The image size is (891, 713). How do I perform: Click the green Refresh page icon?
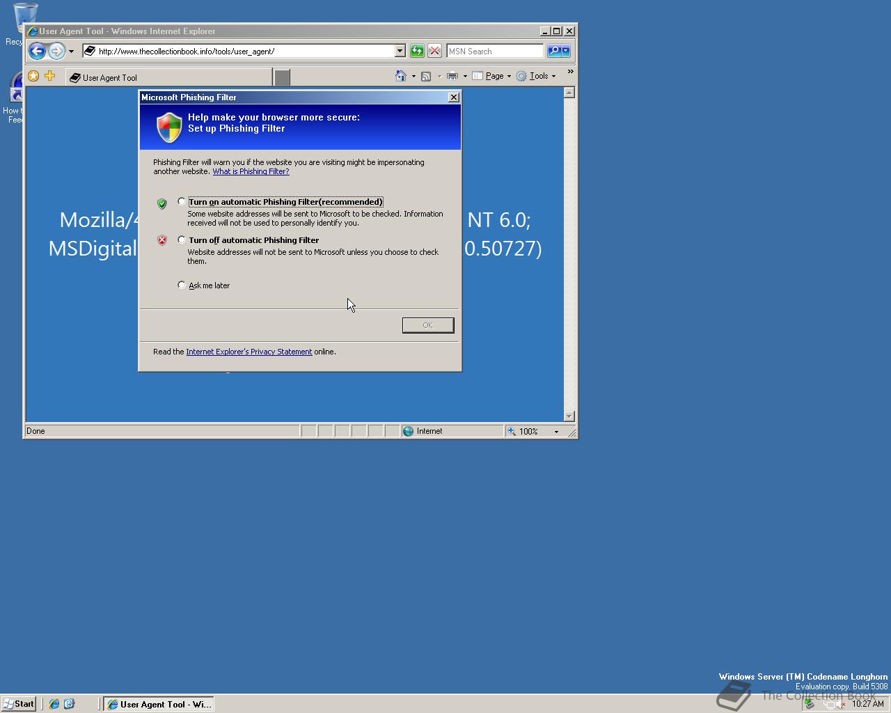[x=417, y=51]
